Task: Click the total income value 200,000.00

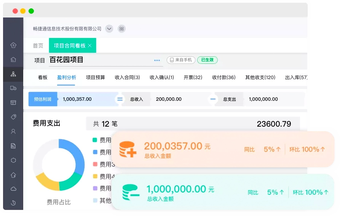Action: (x=169, y=99)
